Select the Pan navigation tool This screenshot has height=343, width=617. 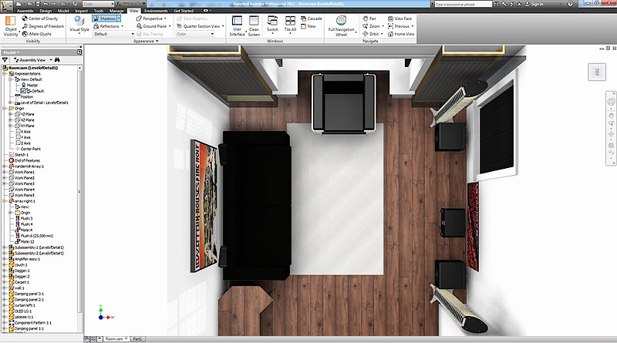(x=369, y=18)
